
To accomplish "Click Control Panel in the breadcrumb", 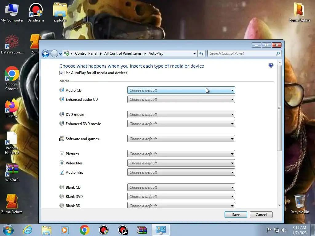I will (86, 53).
